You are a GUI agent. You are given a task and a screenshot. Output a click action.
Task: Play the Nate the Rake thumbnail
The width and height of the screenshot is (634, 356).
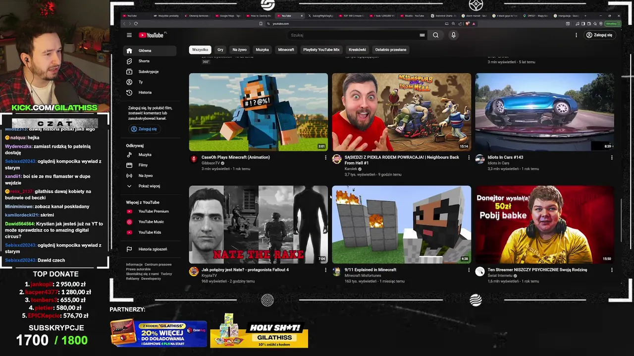(x=258, y=224)
